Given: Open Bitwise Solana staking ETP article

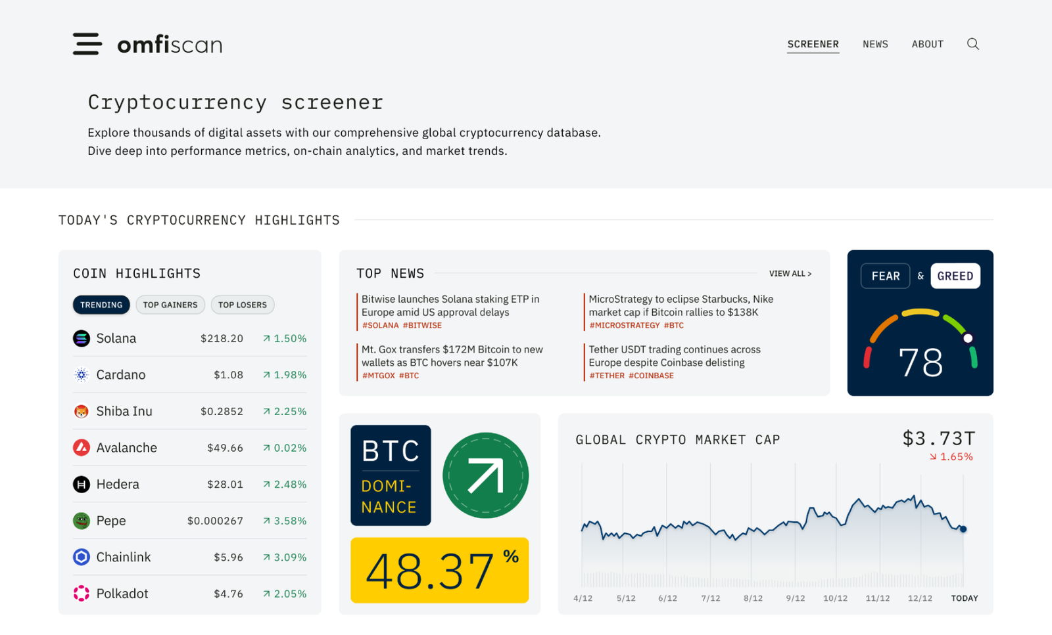Looking at the screenshot, I should (x=450, y=305).
